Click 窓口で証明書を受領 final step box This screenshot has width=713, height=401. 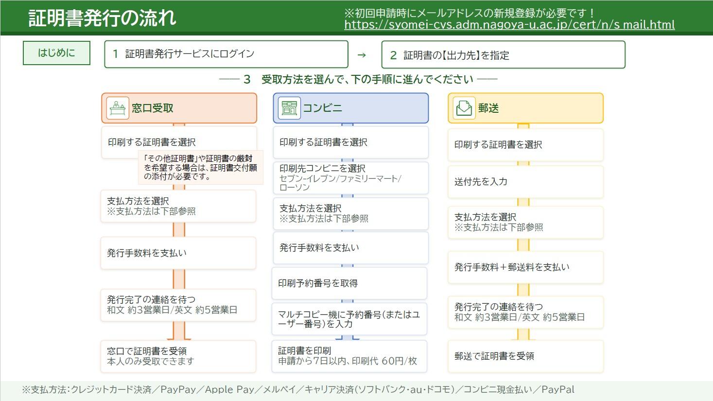point(178,356)
